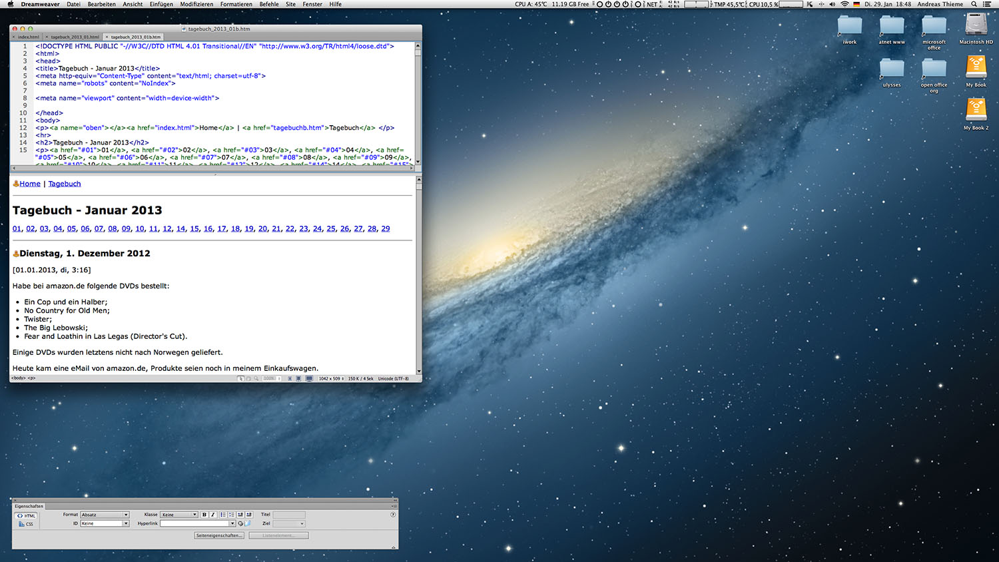Apply unordered list formatting
This screenshot has width=999, height=562.
coord(223,515)
